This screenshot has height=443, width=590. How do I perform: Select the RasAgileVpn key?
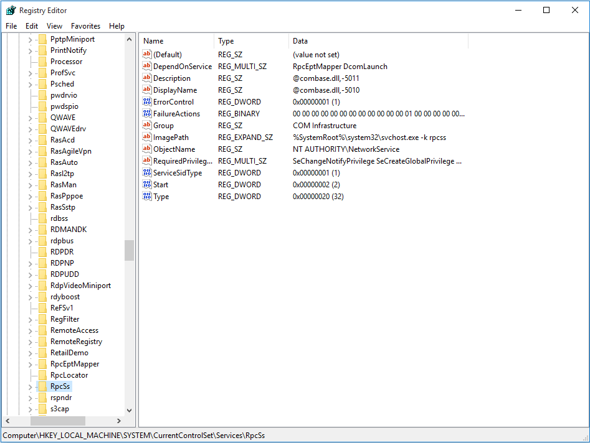(x=71, y=151)
